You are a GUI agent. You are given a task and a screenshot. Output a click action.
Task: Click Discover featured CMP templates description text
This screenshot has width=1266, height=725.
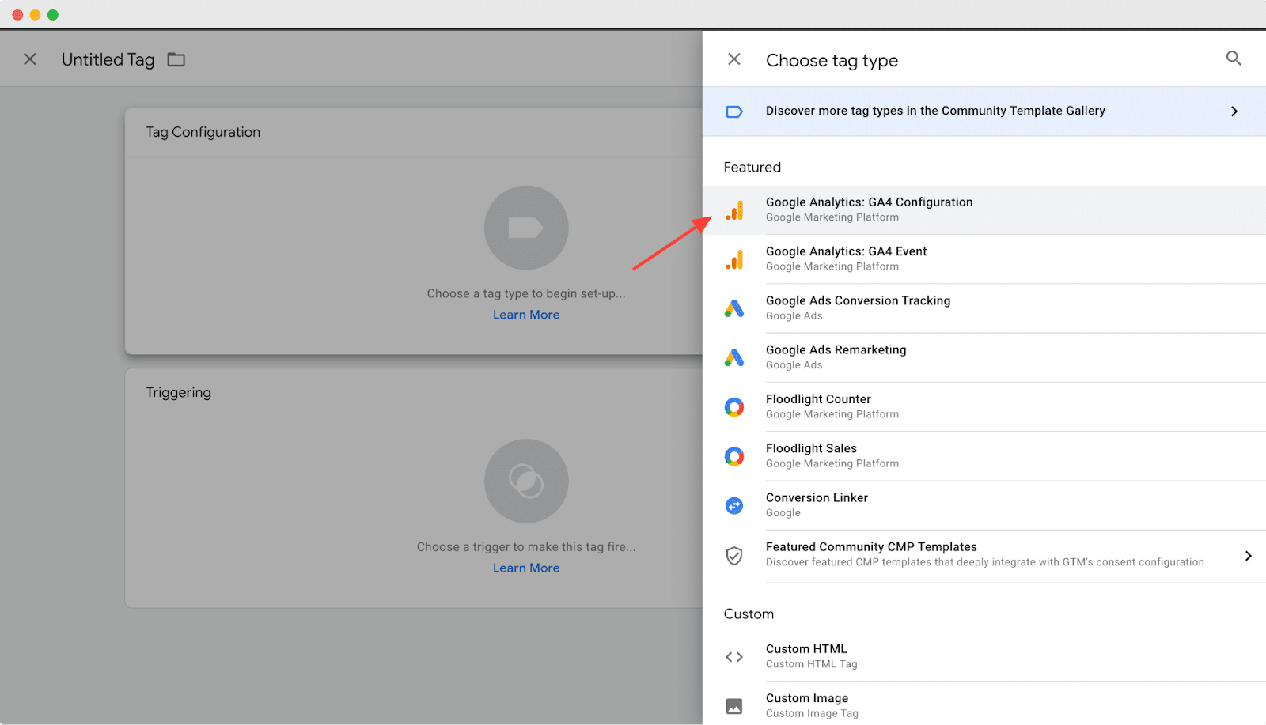(985, 562)
